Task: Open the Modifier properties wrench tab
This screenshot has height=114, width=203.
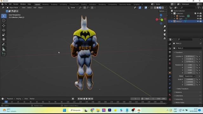Action: (170, 76)
